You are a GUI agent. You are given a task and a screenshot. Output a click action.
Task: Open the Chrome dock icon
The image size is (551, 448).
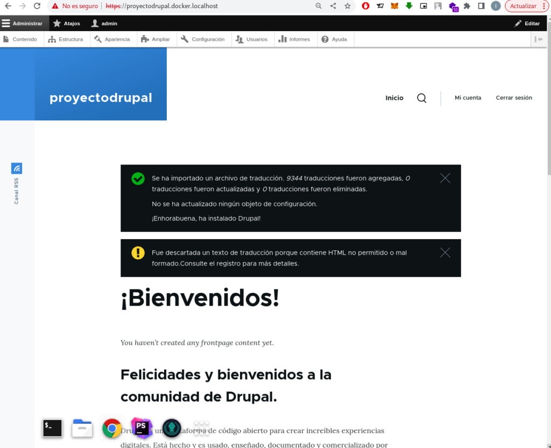point(112,428)
